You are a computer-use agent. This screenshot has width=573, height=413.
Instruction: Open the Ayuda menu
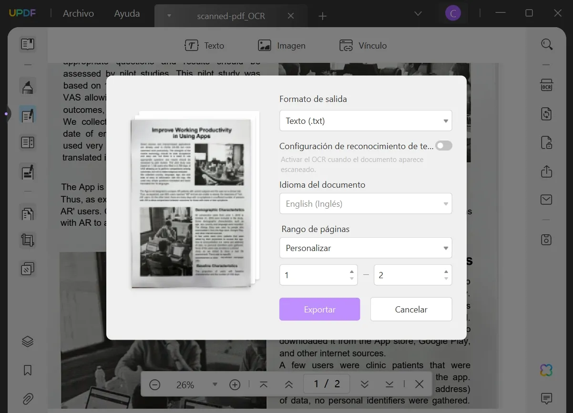127,13
